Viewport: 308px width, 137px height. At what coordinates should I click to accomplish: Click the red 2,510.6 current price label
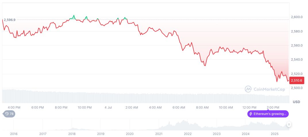click(x=296, y=81)
